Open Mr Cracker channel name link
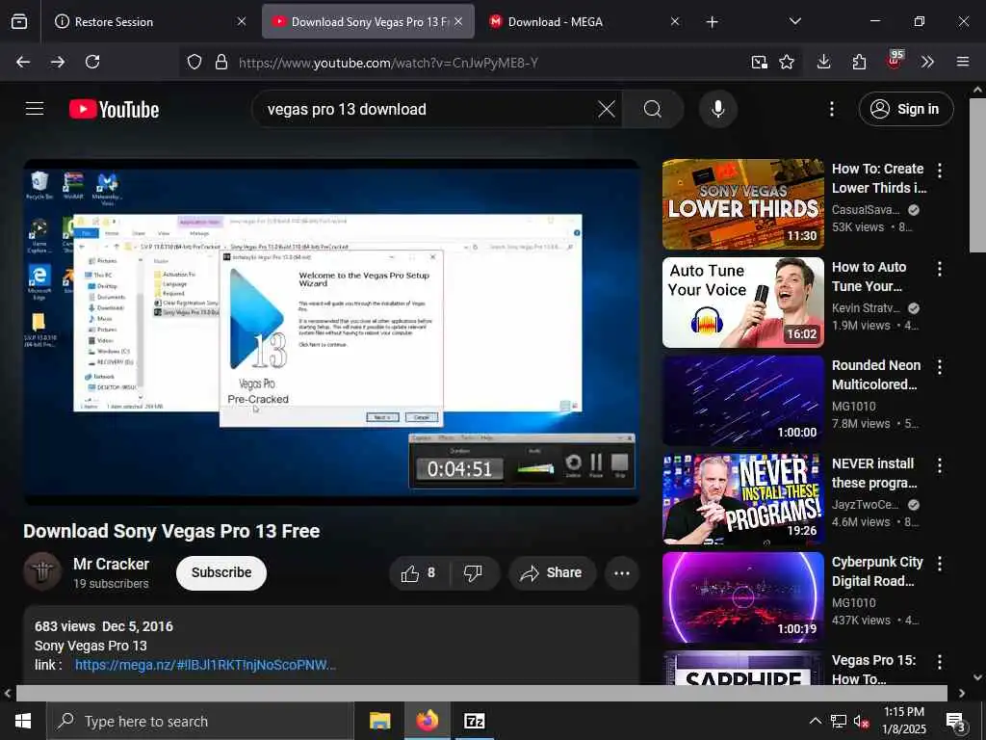Screen dimensions: 986x740 (x=112, y=564)
